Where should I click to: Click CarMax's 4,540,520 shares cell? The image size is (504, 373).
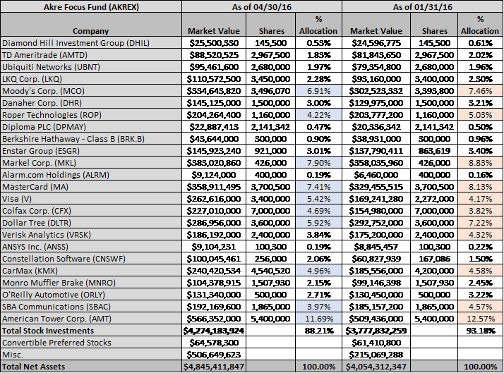(x=270, y=271)
